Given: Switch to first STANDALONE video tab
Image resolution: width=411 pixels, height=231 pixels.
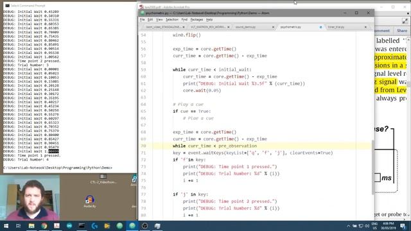Looking at the screenshot, I should tap(163, 27).
